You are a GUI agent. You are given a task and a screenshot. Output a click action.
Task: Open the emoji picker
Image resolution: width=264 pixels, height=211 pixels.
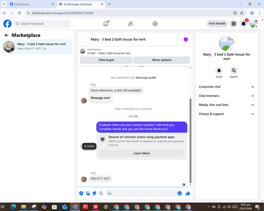pyautogui.click(x=180, y=194)
